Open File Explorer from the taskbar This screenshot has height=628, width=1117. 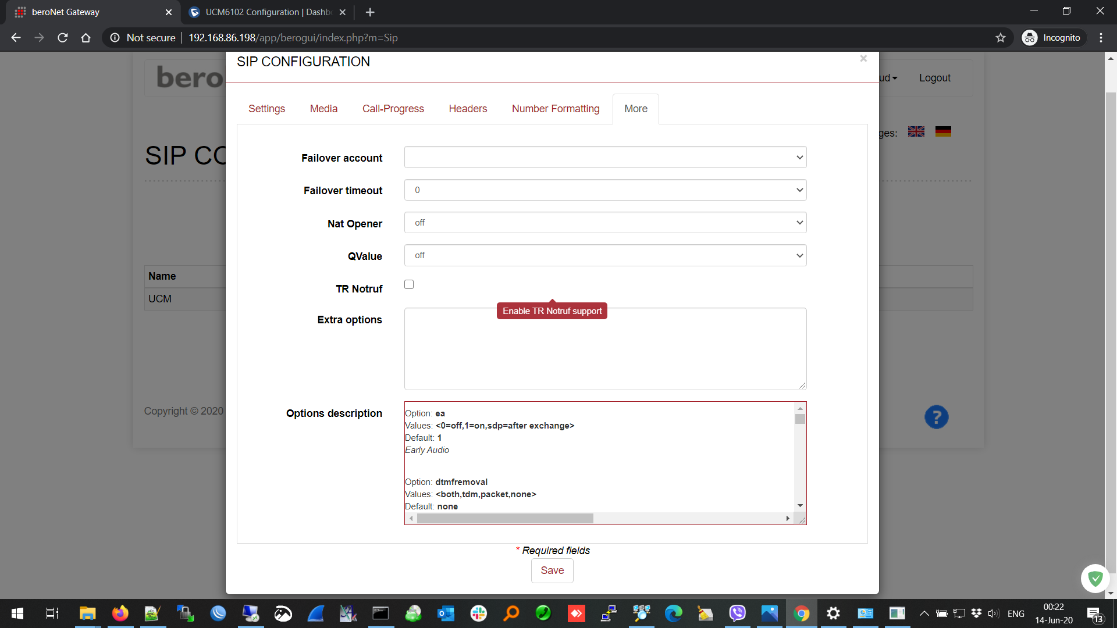pyautogui.click(x=87, y=613)
